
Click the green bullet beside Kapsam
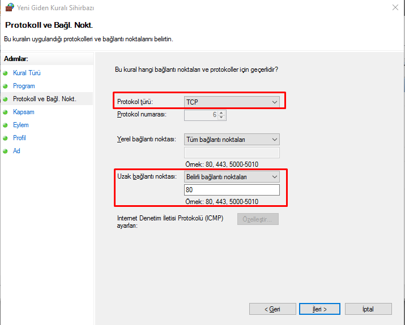click(x=6, y=112)
